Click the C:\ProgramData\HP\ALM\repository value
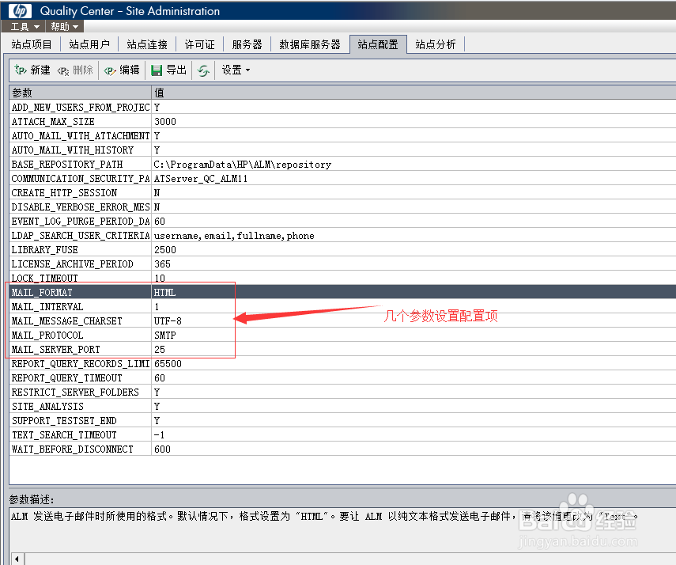 pyautogui.click(x=242, y=165)
